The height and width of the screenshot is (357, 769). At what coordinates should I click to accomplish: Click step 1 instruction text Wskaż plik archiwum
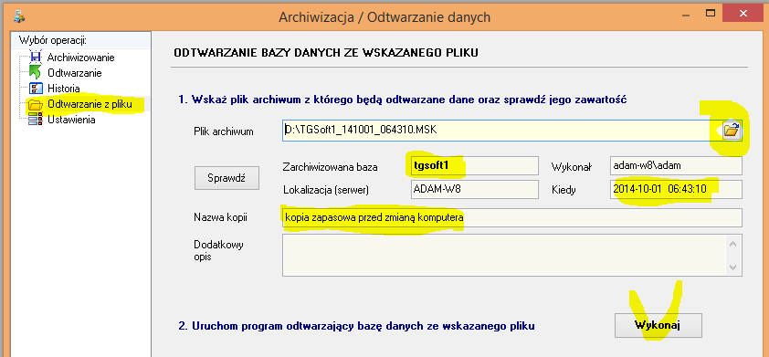(x=403, y=100)
